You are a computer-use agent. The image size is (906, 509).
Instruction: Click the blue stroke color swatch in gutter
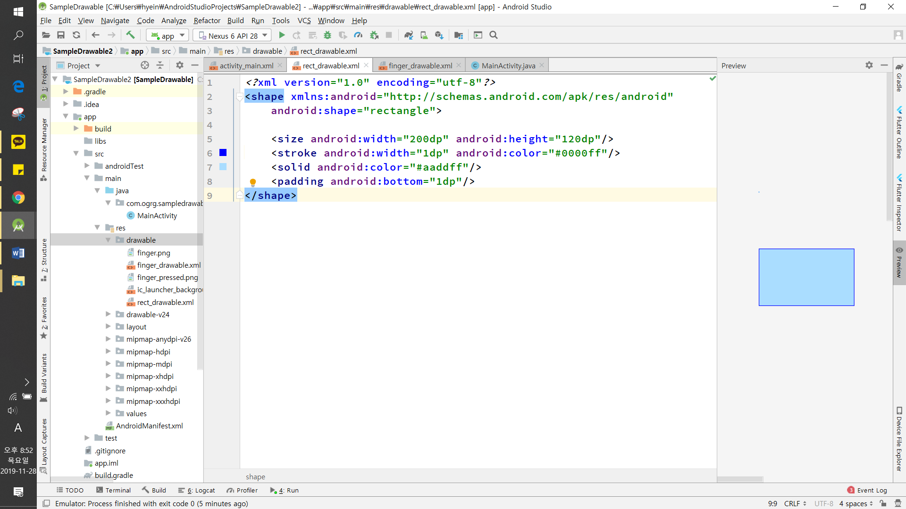click(223, 153)
